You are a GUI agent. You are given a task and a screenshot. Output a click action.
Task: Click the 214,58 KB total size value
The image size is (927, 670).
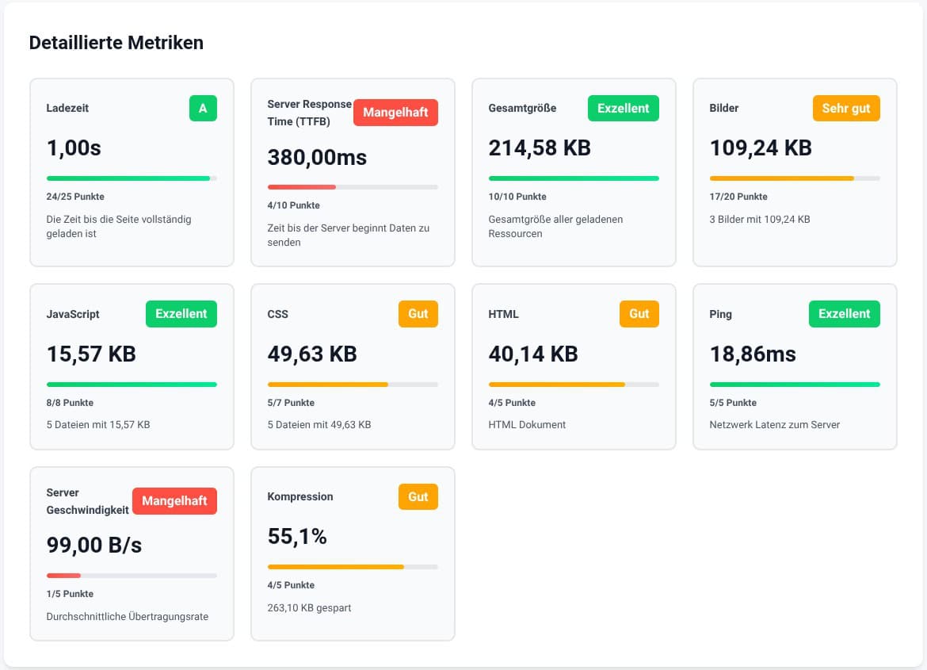540,148
